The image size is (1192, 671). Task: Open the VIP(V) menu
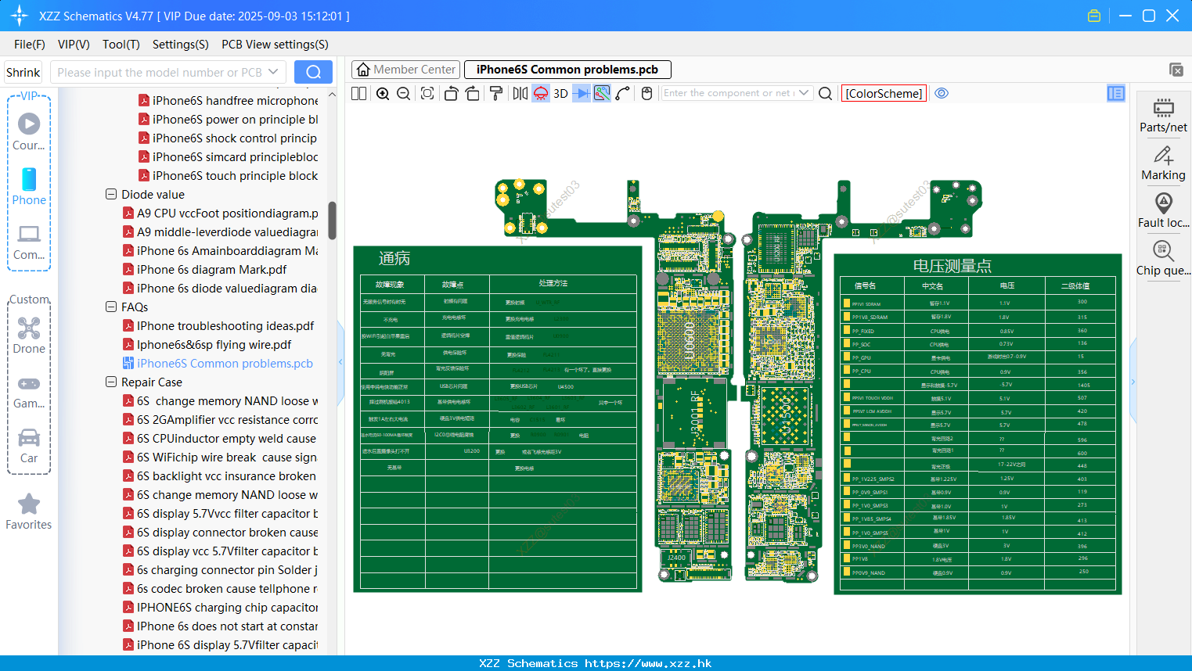(x=74, y=45)
